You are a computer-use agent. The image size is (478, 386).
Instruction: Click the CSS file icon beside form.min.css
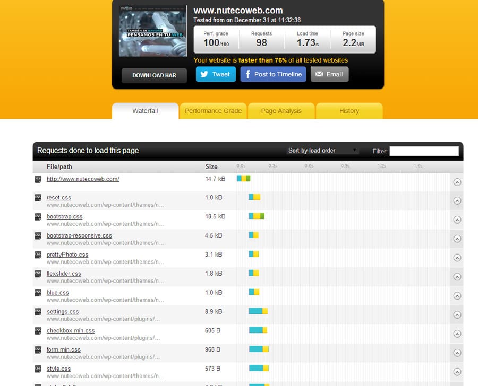click(38, 350)
